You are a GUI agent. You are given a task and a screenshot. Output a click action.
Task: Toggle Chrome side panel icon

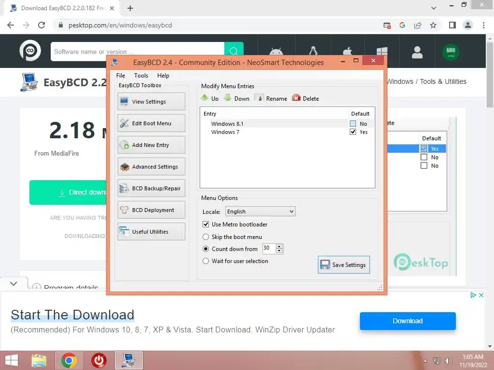pos(453,25)
